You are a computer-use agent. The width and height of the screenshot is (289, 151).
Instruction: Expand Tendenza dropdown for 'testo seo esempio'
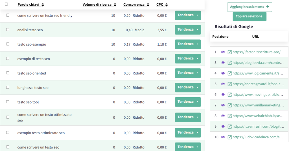point(197,44)
